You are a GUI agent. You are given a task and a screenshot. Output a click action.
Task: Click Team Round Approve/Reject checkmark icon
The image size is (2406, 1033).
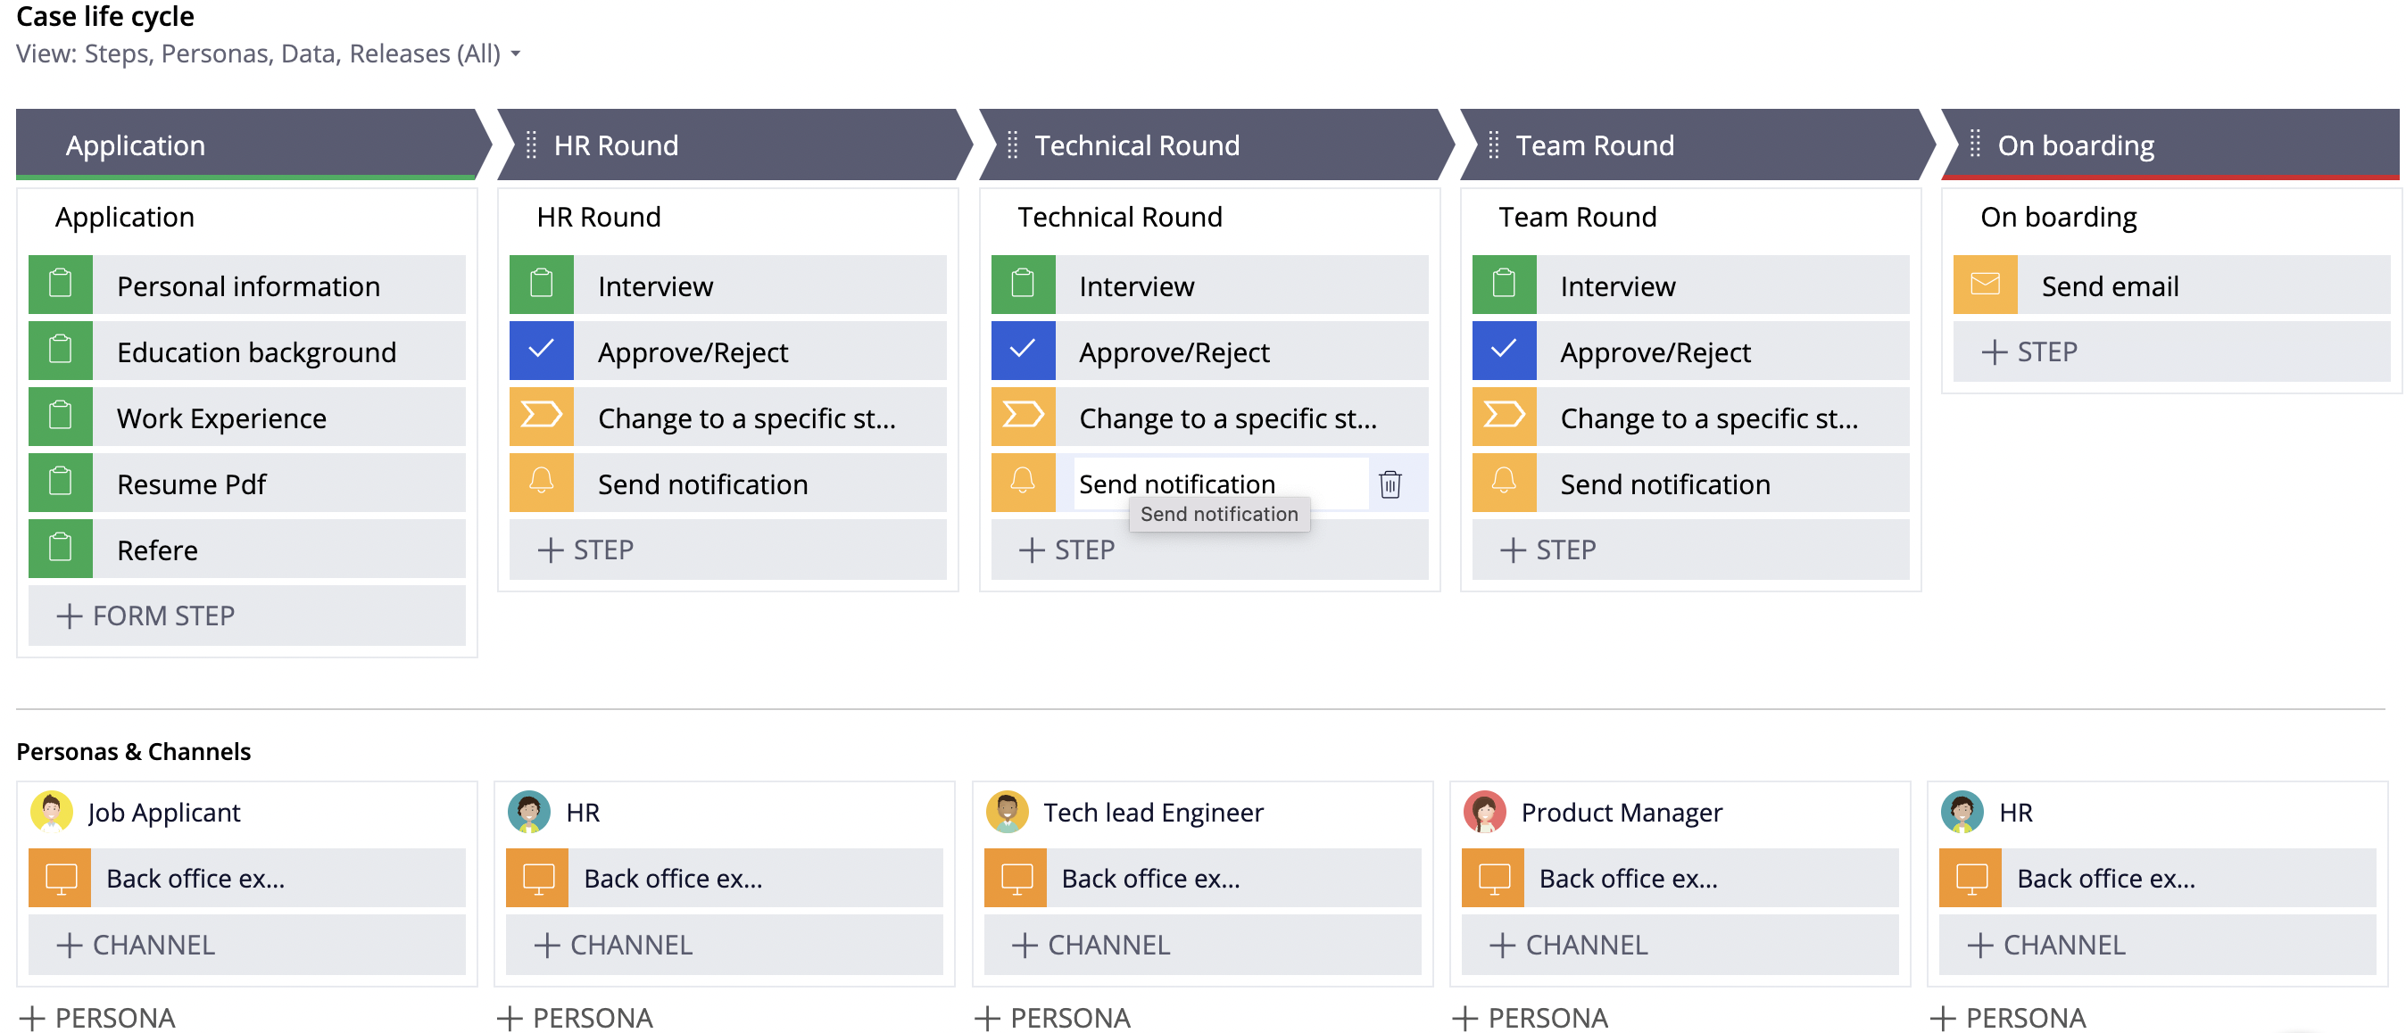coord(1504,351)
